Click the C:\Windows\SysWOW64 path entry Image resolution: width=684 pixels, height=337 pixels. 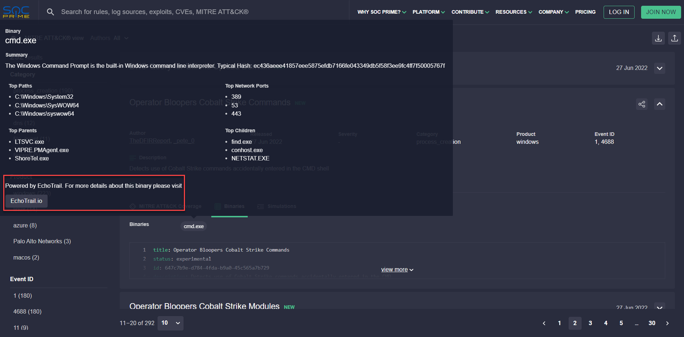(x=47, y=105)
